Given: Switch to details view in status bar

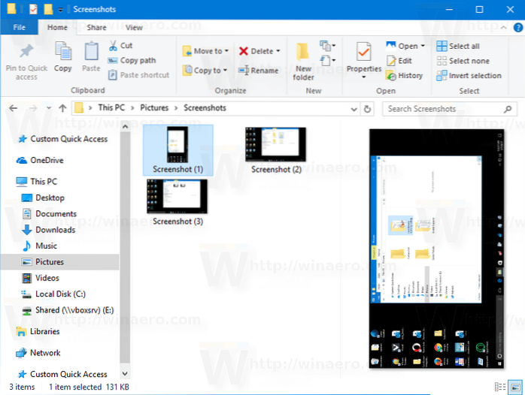Looking at the screenshot, I should [501, 387].
